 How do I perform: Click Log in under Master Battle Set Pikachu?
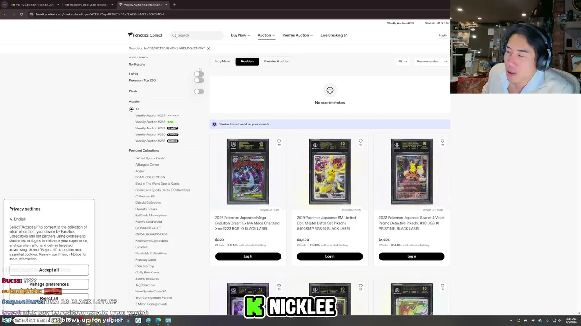pyautogui.click(x=330, y=257)
